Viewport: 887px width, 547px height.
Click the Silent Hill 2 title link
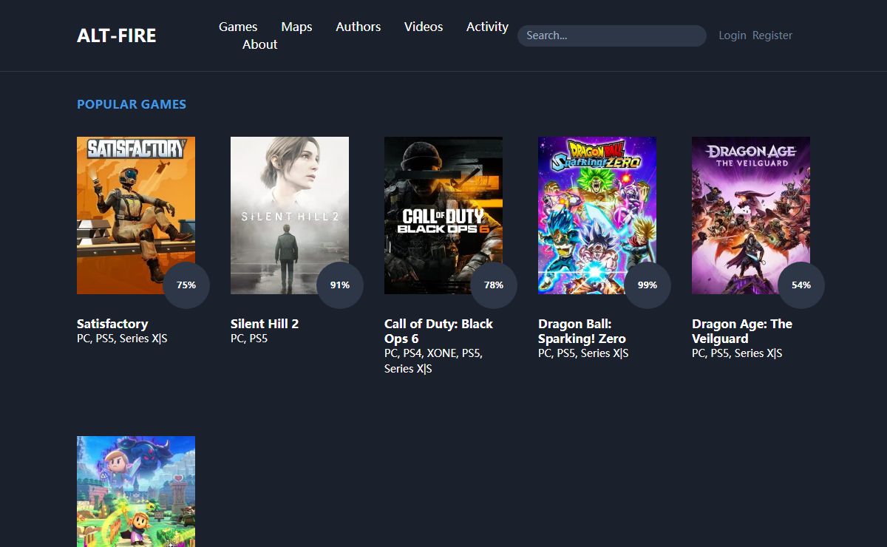pyautogui.click(x=265, y=324)
